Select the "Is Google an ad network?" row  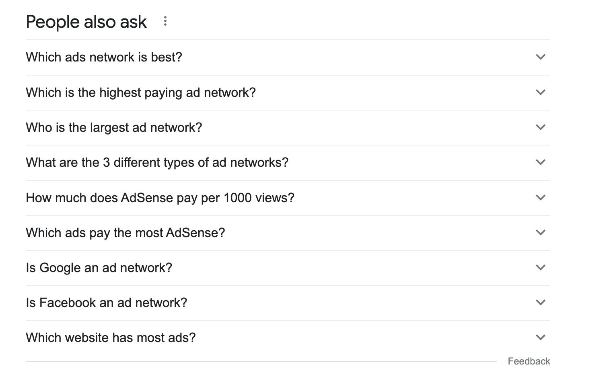click(99, 268)
